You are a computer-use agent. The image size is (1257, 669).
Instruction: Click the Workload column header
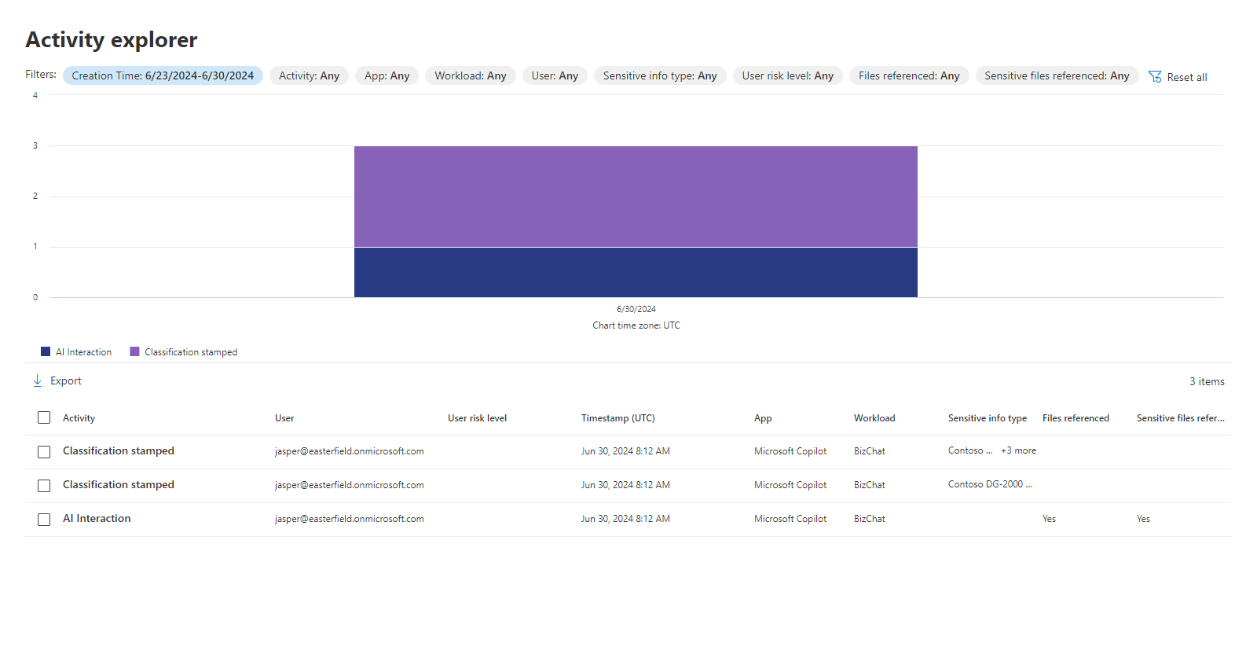(x=874, y=418)
